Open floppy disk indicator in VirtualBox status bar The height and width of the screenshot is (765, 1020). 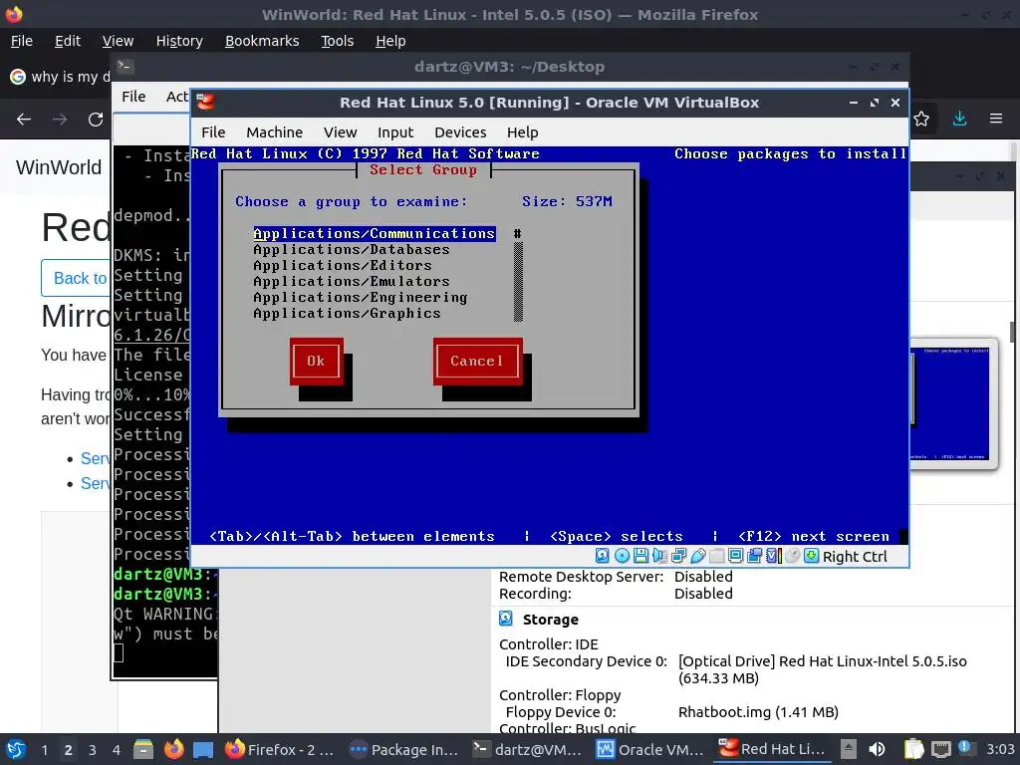[x=640, y=556]
